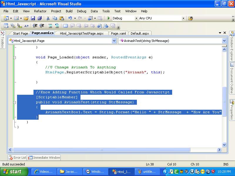Cut the selection with the scissors icon
Viewport: 235px width, 176px height.
pyautogui.click(x=48, y=18)
